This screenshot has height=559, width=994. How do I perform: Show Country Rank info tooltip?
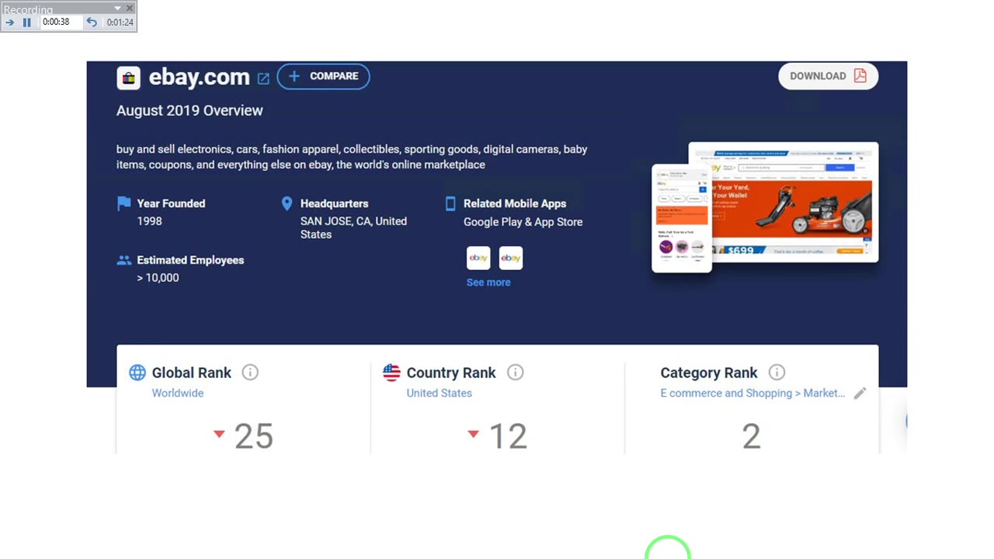pos(515,373)
